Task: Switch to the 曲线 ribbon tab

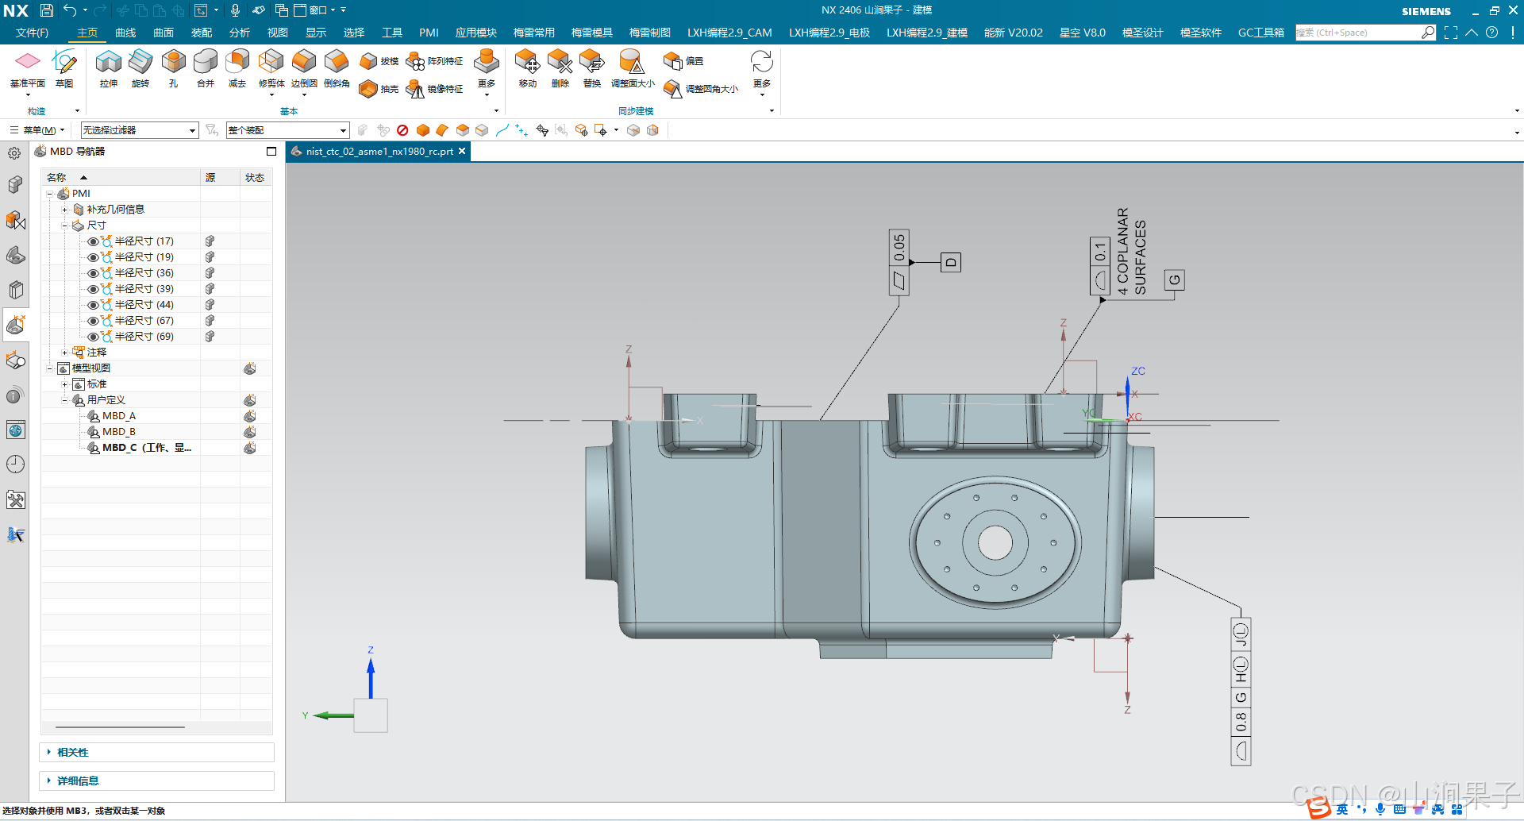Action: (125, 33)
